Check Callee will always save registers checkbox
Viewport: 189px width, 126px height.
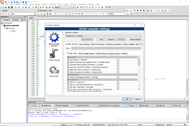[x=118, y=62]
